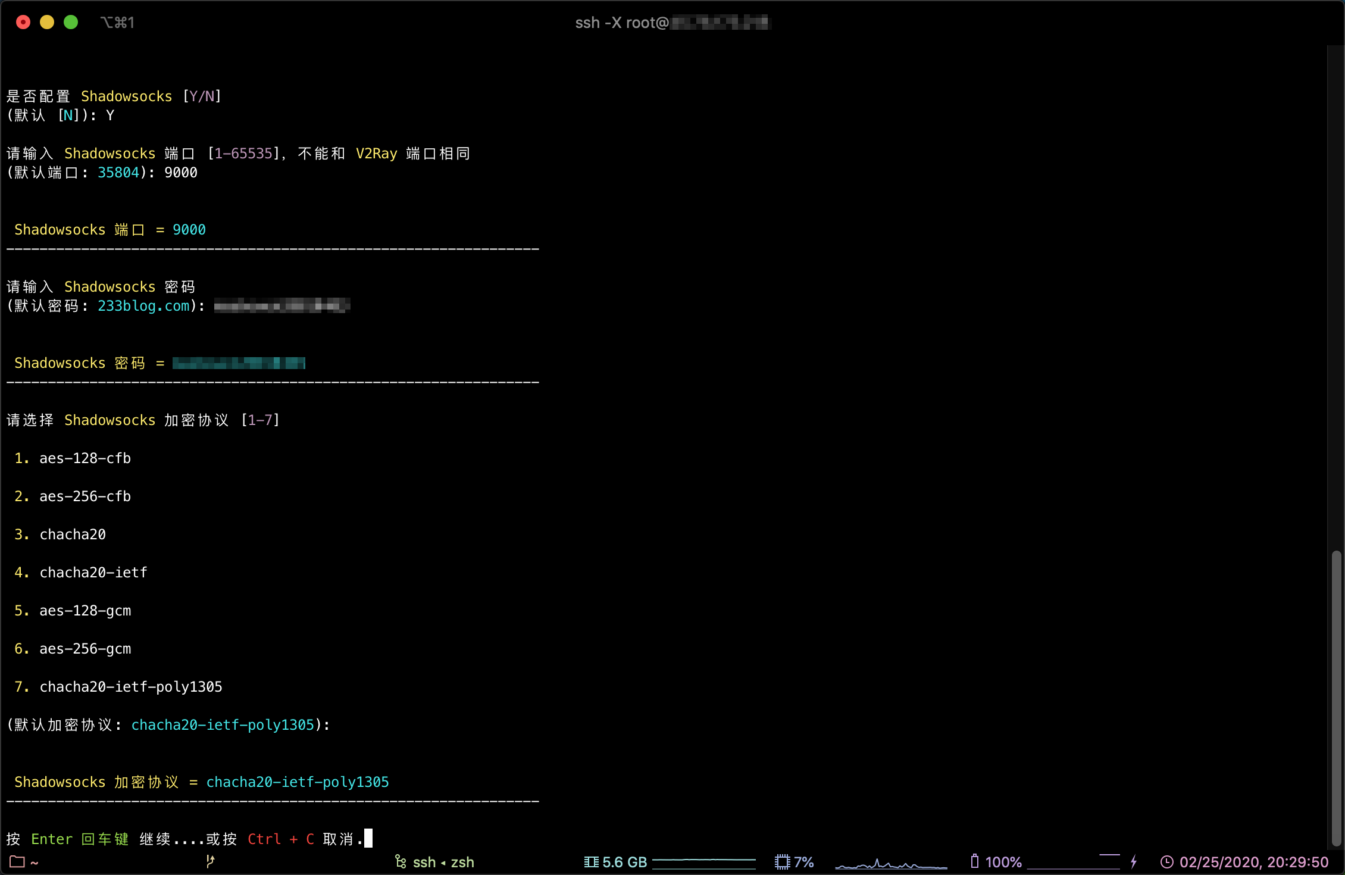Click the folder icon in status bar
This screenshot has width=1345, height=875.
click(x=17, y=862)
